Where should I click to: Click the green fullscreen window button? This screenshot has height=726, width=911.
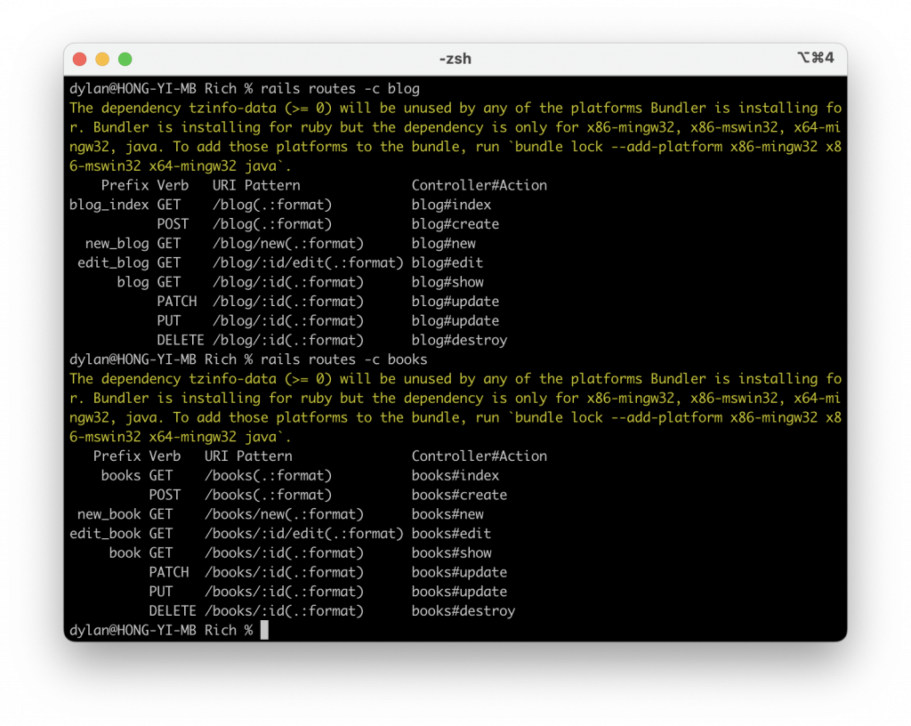(125, 60)
